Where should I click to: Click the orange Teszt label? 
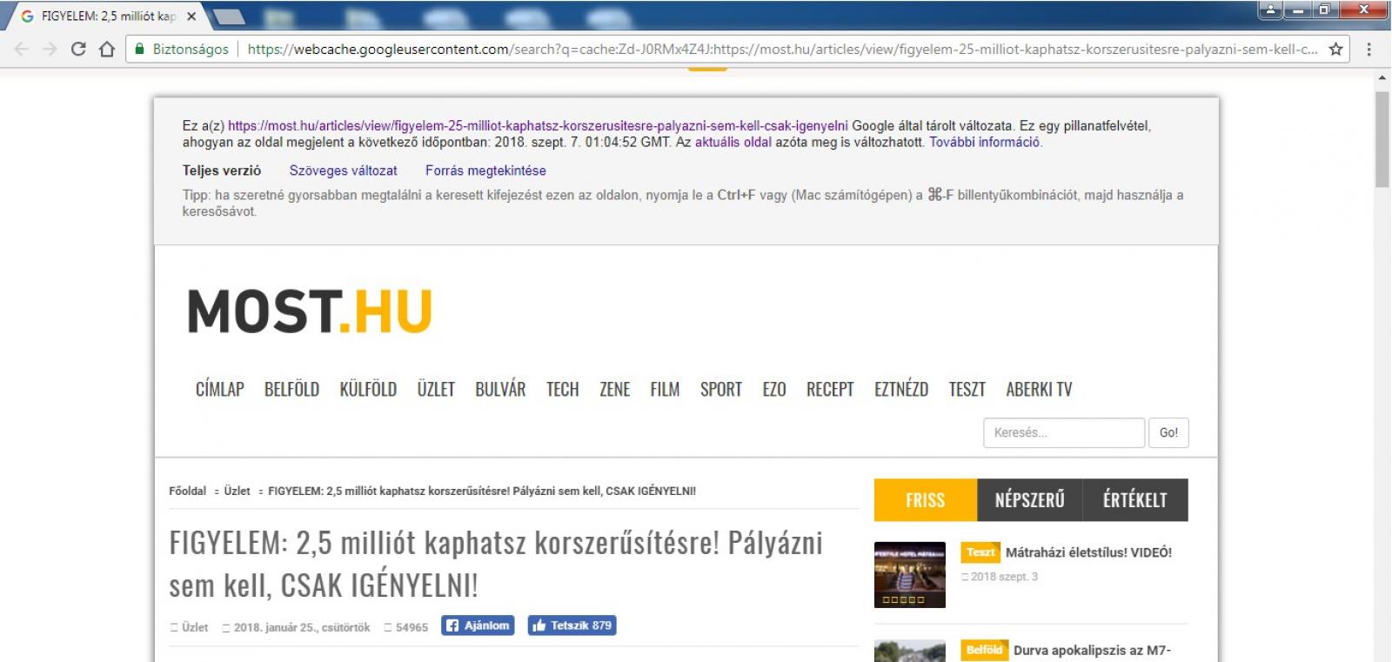tap(980, 552)
